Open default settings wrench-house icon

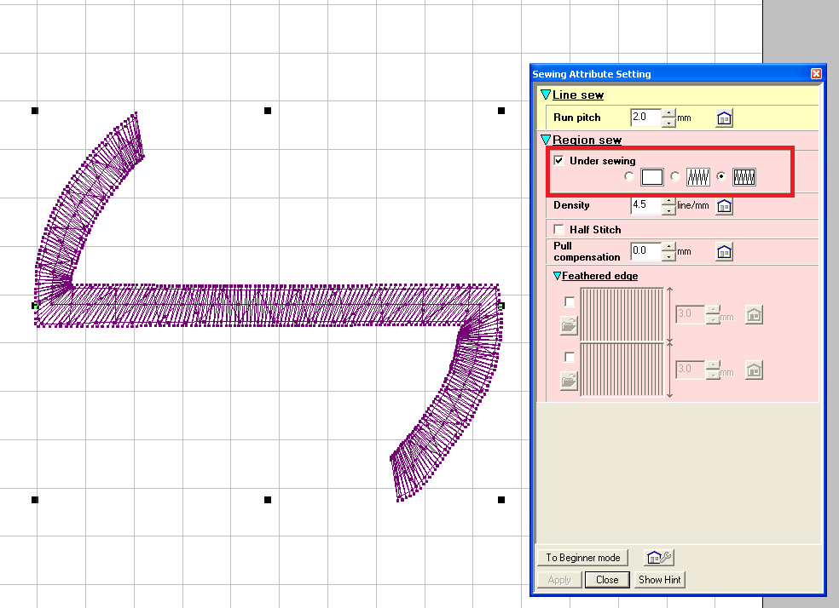(660, 558)
